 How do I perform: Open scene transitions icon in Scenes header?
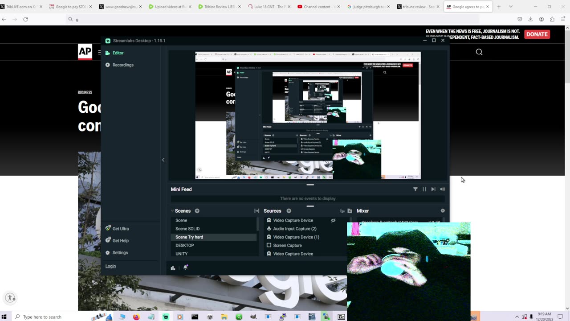coord(256,211)
